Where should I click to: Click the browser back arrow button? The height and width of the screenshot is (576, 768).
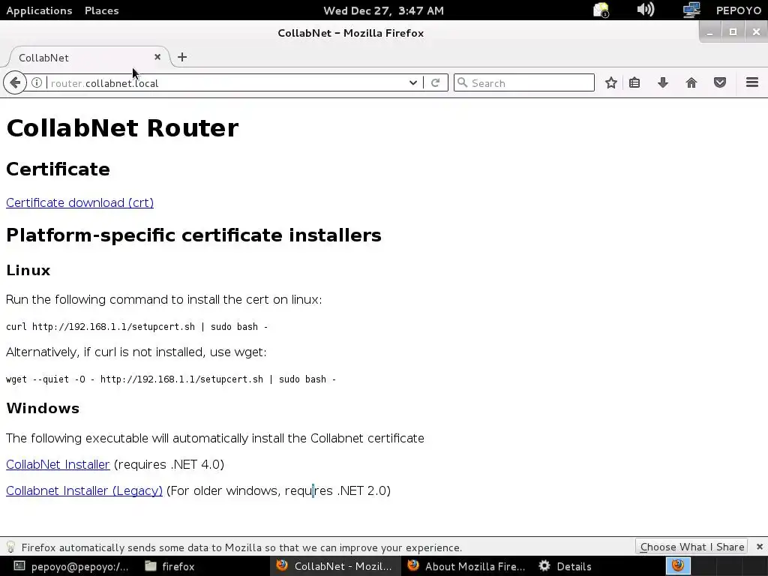click(x=15, y=82)
